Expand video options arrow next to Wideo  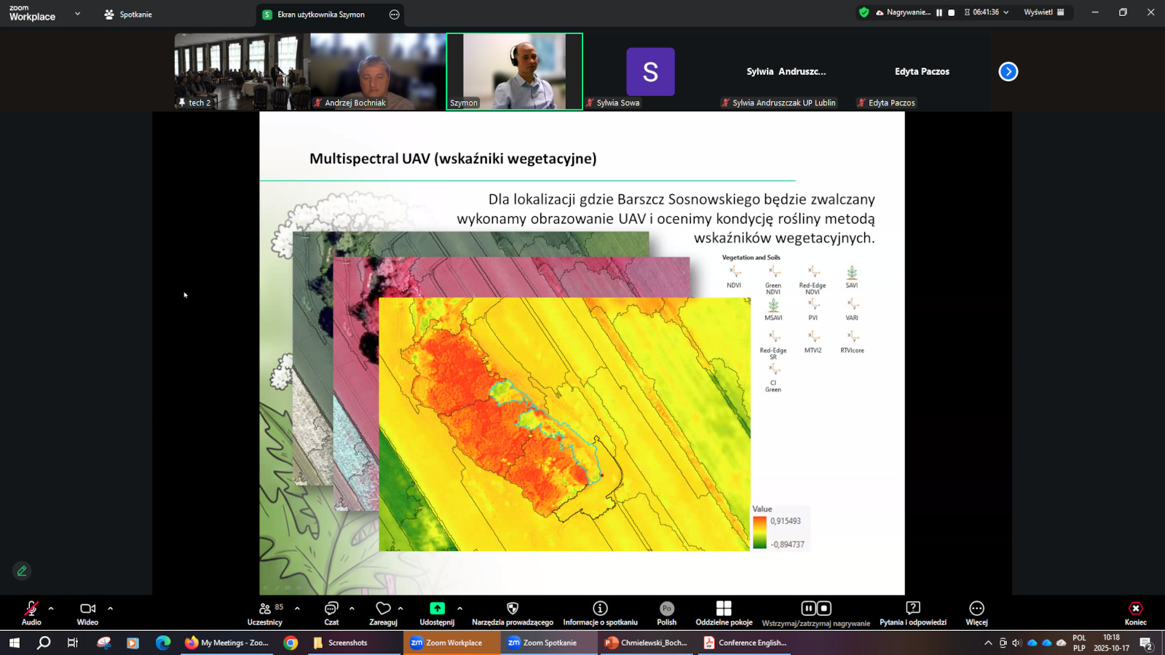click(111, 608)
